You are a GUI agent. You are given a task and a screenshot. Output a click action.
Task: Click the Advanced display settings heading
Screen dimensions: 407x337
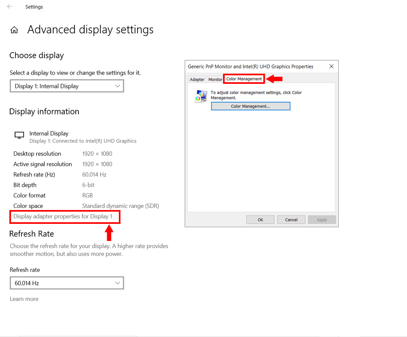(x=90, y=30)
